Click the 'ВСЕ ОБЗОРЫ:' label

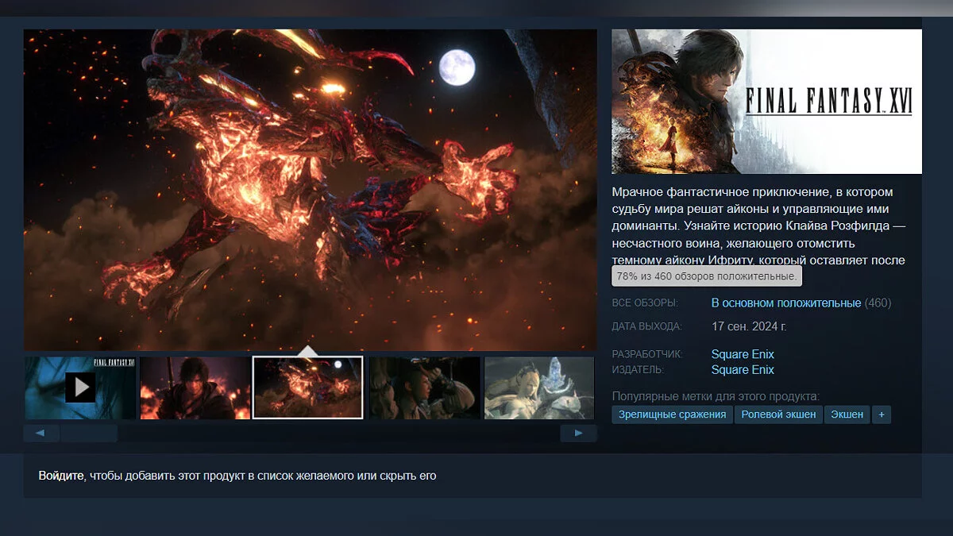click(645, 303)
